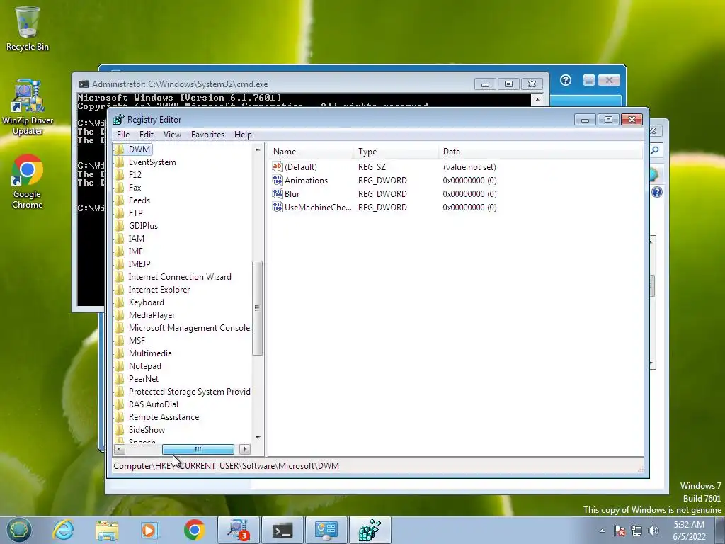The width and height of the screenshot is (725, 544).
Task: Click the (Default) string value icon
Action: click(278, 166)
